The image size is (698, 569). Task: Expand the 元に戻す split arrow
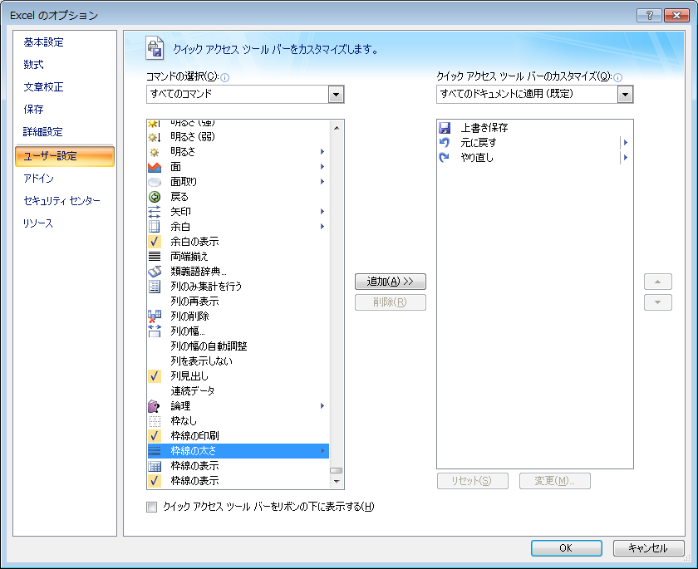(x=626, y=142)
